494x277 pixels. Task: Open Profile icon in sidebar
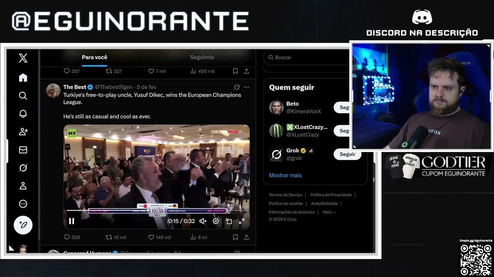pyautogui.click(x=23, y=186)
